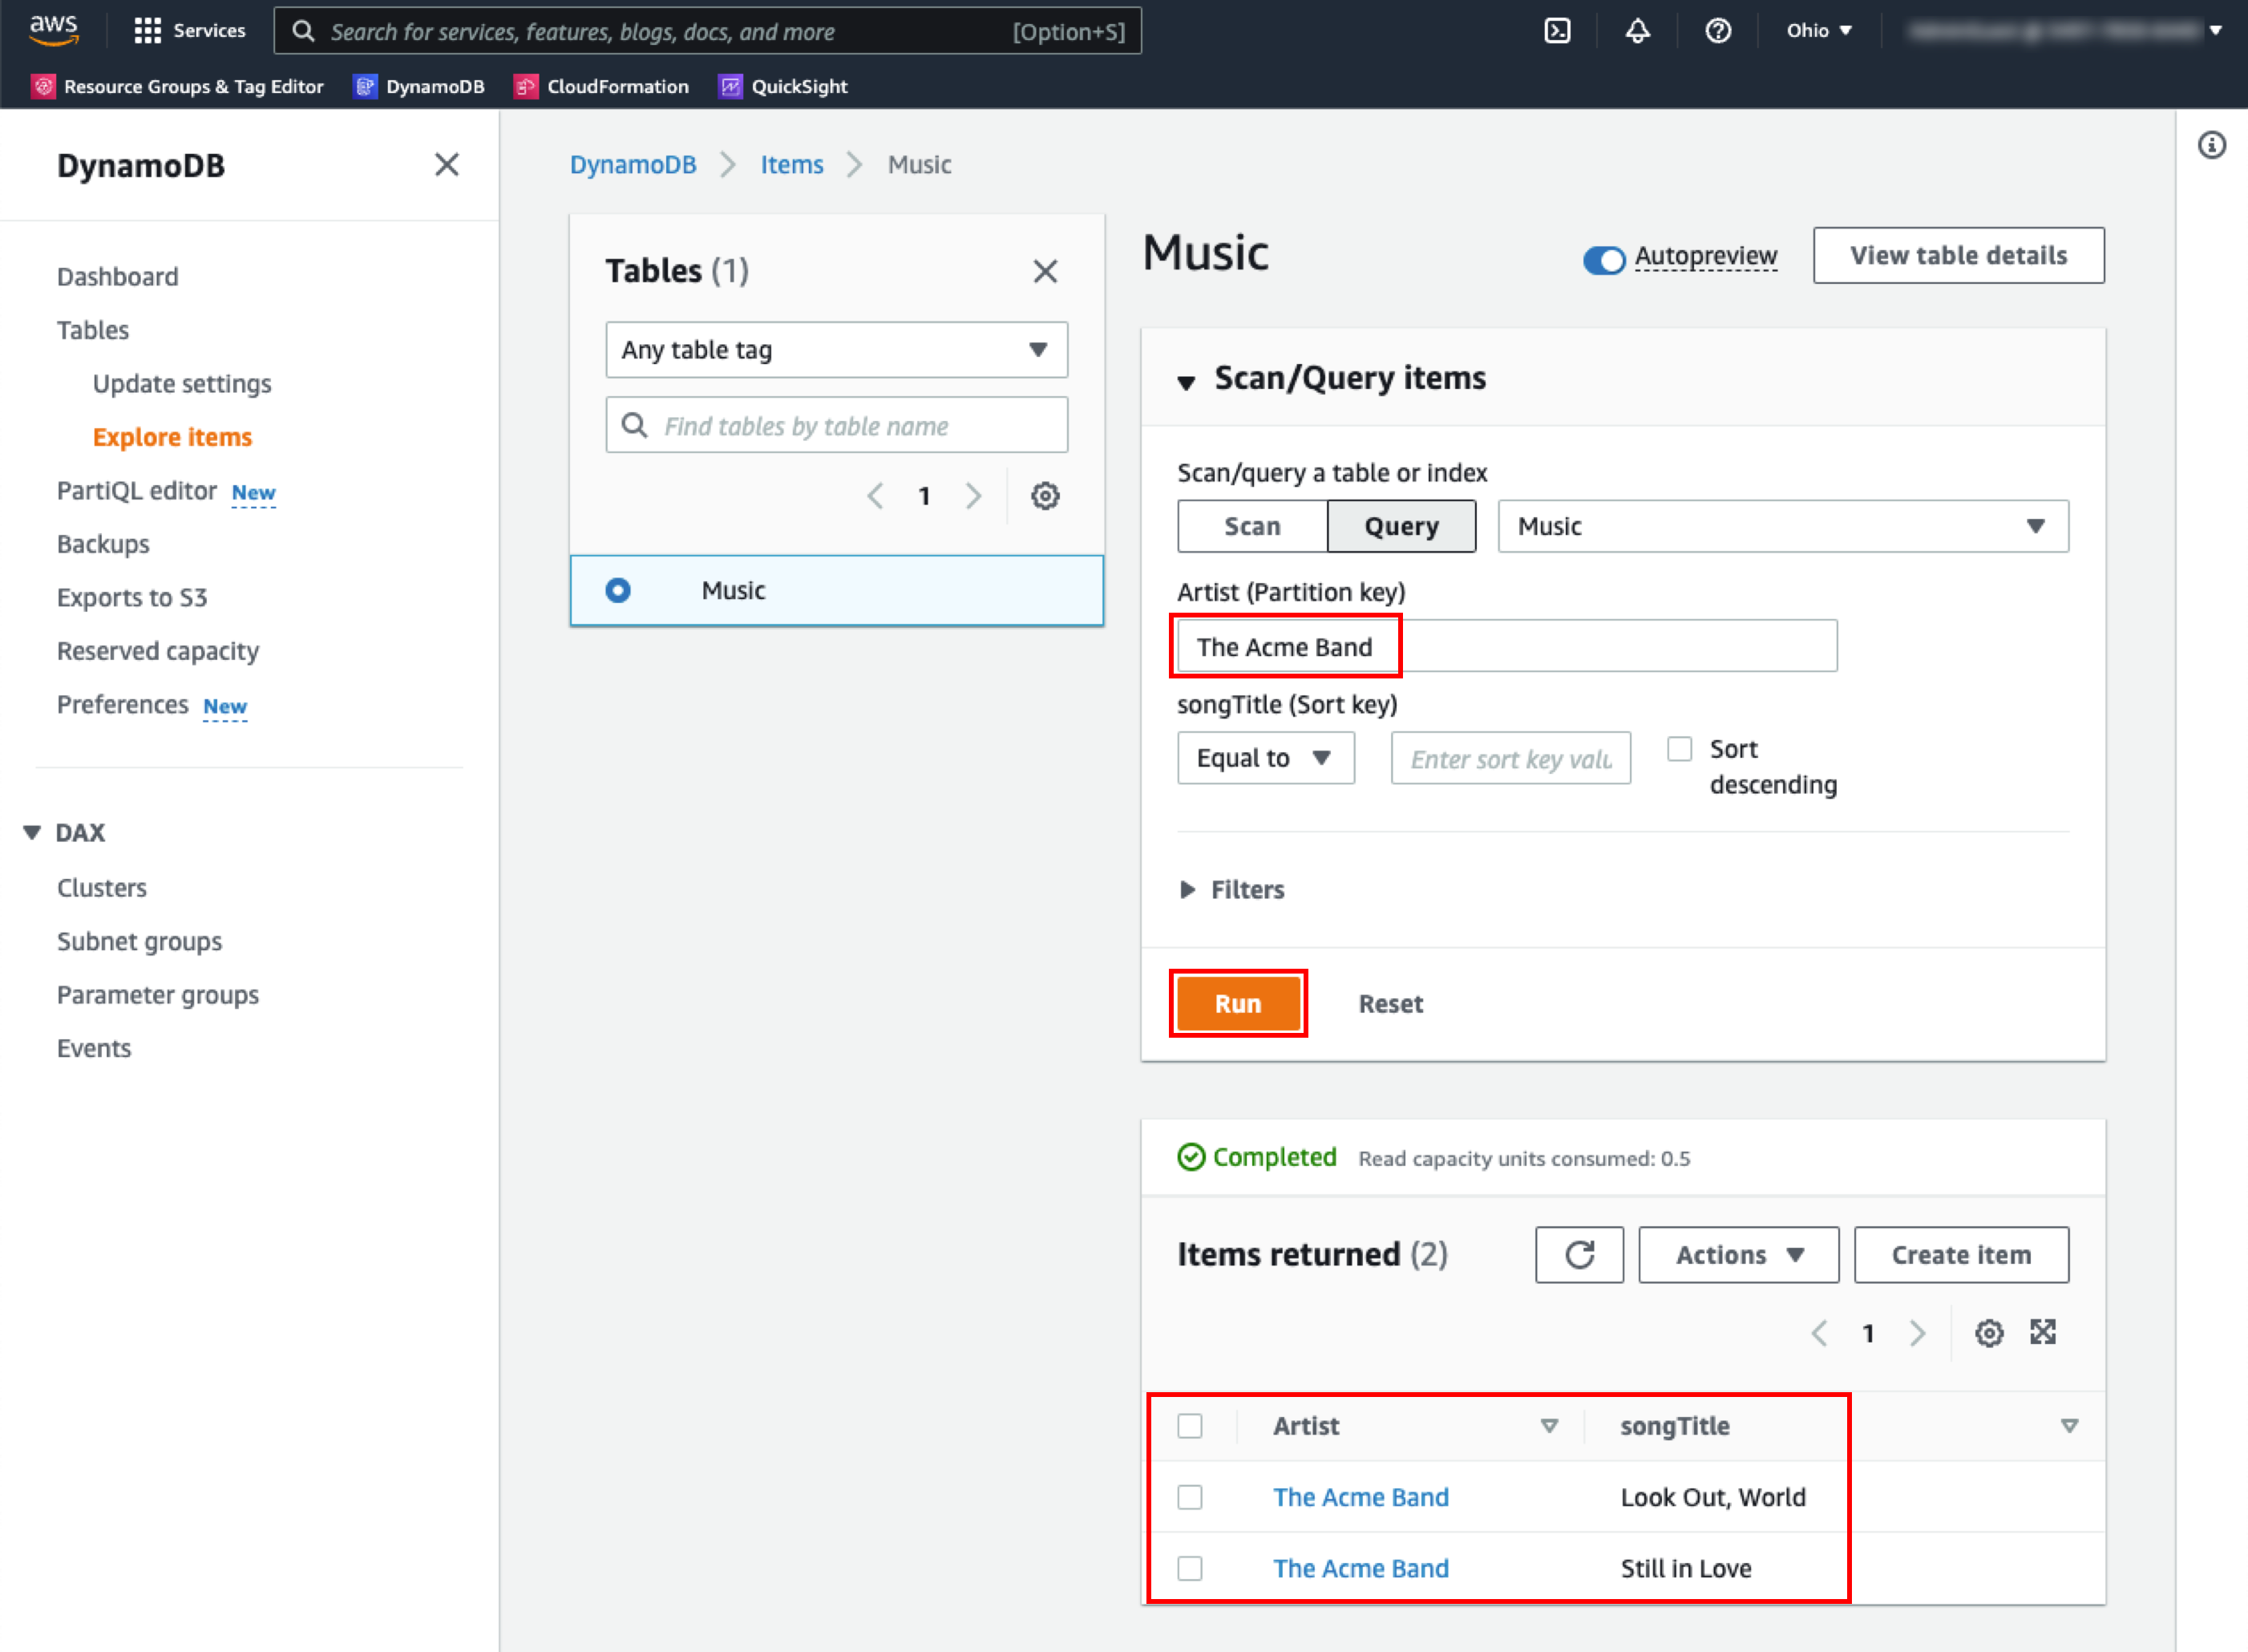The image size is (2248, 1652).
Task: Close the DynamoDB navigation sidebar
Action: click(447, 165)
